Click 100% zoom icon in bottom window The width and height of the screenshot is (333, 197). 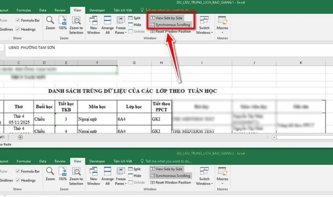point(63,174)
